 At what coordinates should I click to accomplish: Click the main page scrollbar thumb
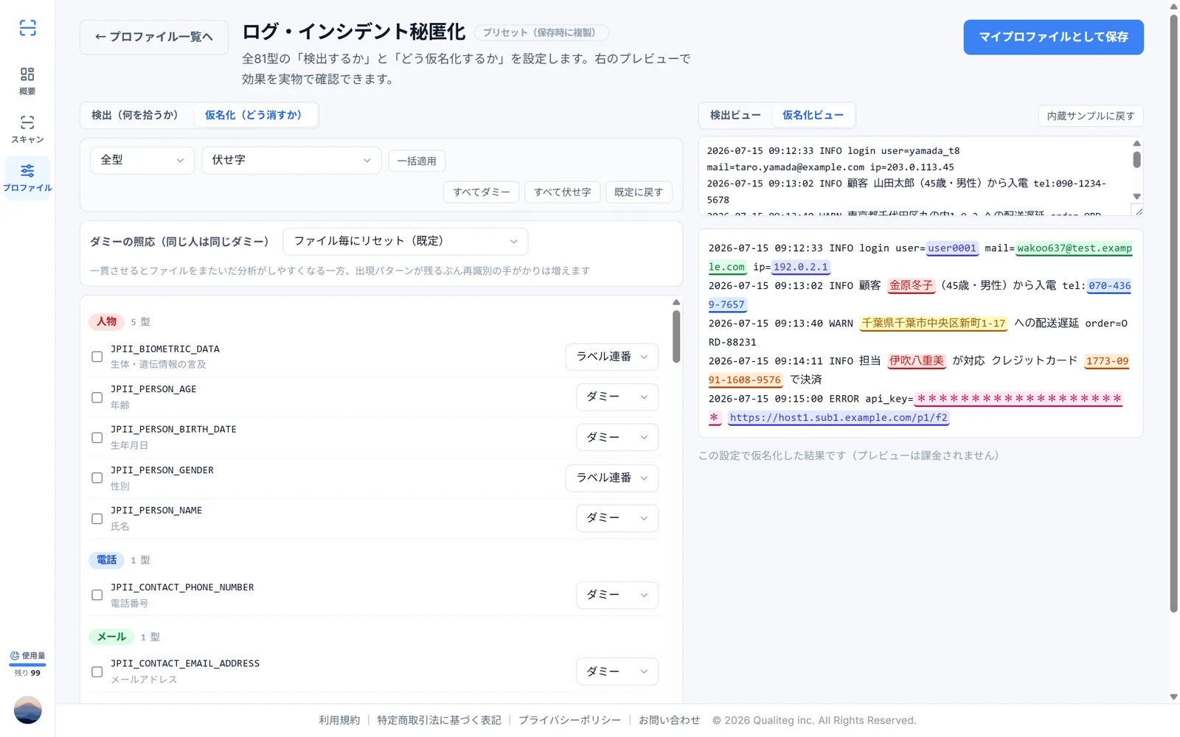1173,313
